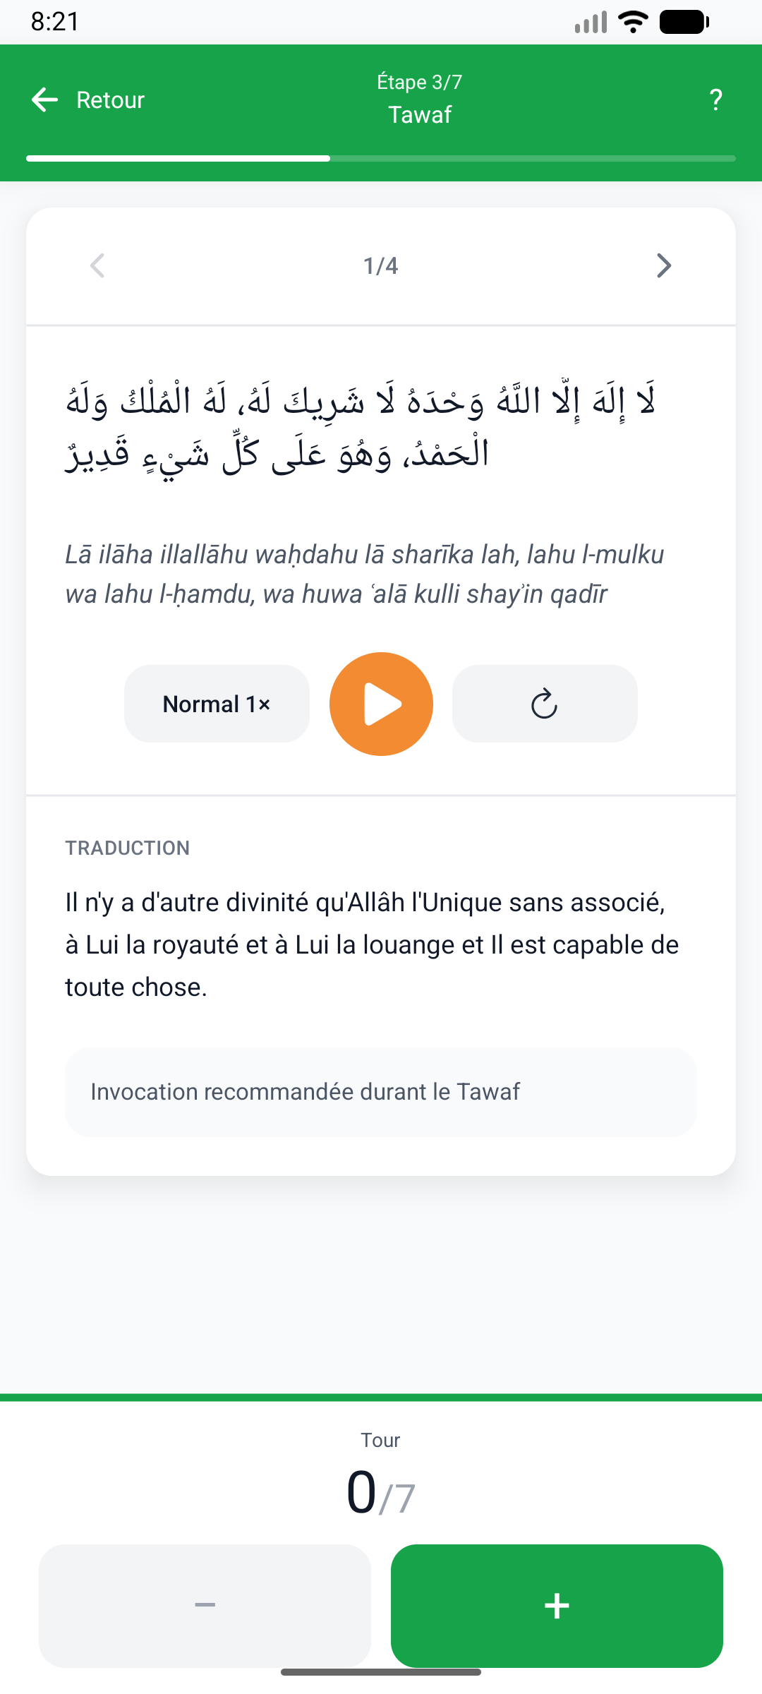Tap the repeat loop icon button
The image size is (762, 1694).
[x=544, y=704]
